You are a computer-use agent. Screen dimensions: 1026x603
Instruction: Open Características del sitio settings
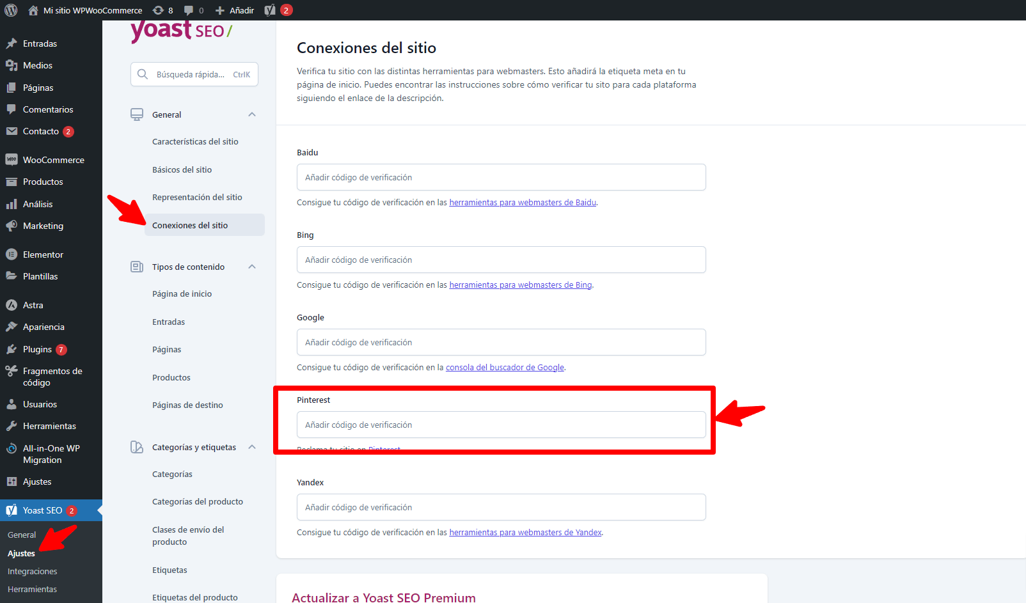(195, 142)
